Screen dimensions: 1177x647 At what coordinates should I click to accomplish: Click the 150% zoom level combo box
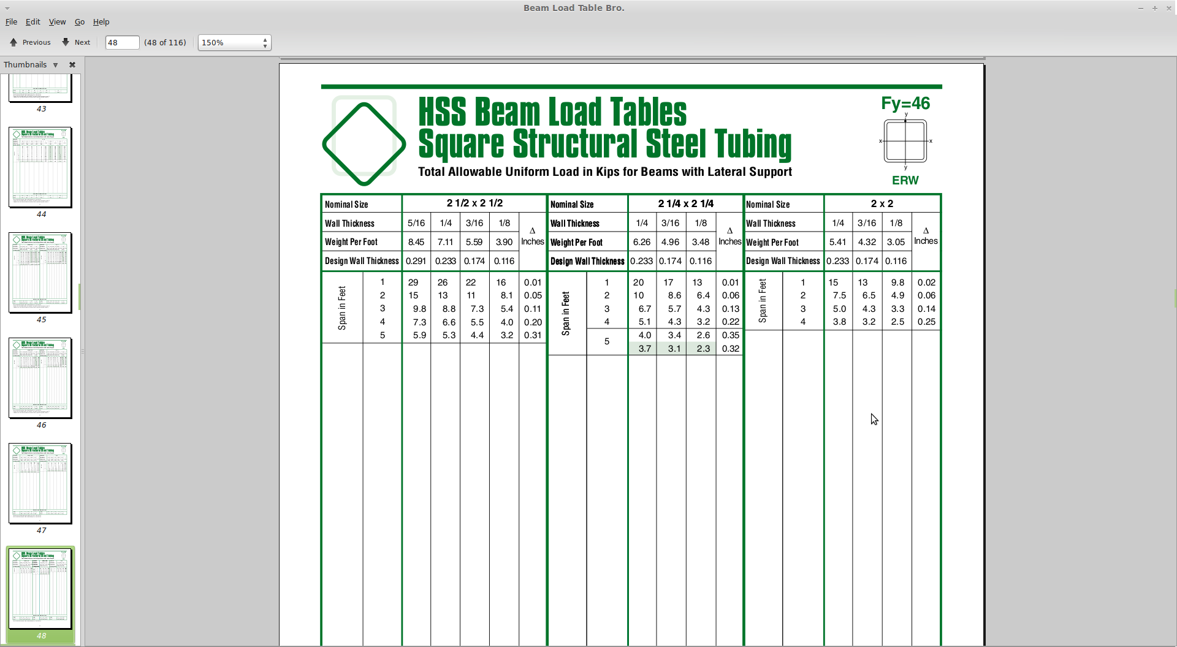tap(230, 42)
